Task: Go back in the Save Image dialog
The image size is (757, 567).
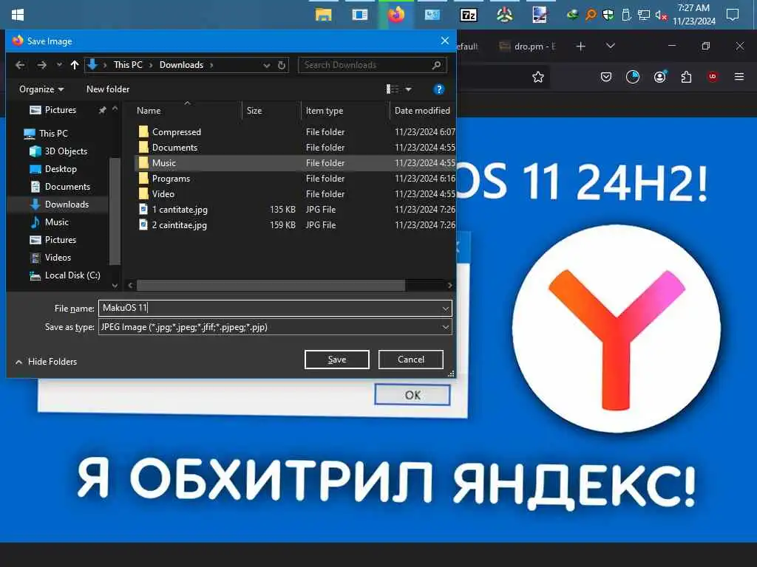Action: [x=20, y=65]
